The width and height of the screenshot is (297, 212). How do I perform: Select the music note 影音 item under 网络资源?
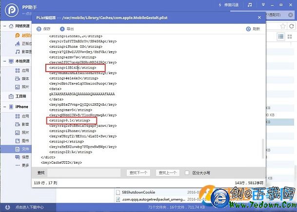coord(23,52)
